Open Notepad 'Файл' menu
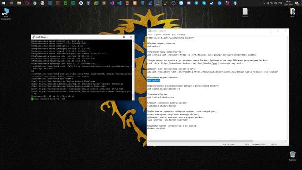The width and height of the screenshot is (302, 170). click(150, 35)
